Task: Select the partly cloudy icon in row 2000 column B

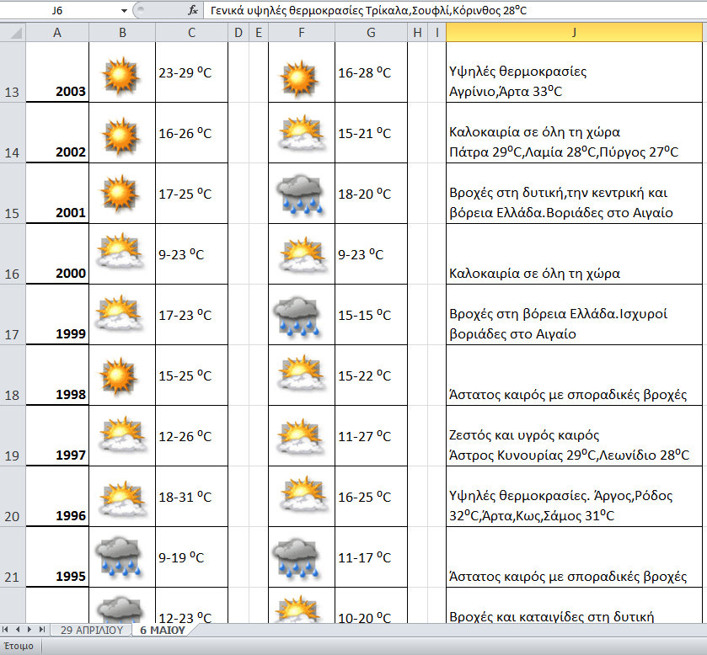Action: coord(121,254)
